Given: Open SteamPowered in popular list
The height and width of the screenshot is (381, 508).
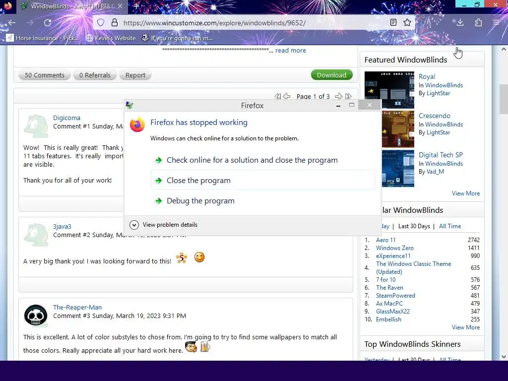Looking at the screenshot, I should (395, 296).
